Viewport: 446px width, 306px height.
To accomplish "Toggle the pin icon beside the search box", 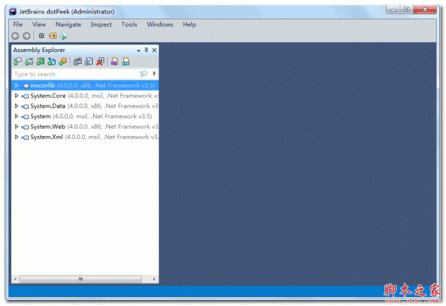I will point(154,74).
